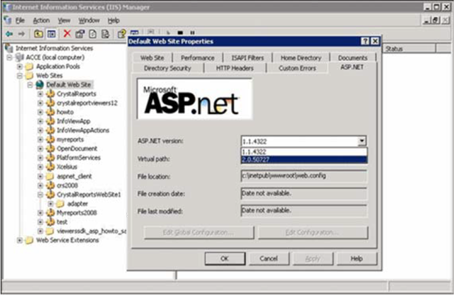Click Cancel in the properties dialog
Image resolution: width=454 pixels, height=295 pixels.
click(269, 259)
